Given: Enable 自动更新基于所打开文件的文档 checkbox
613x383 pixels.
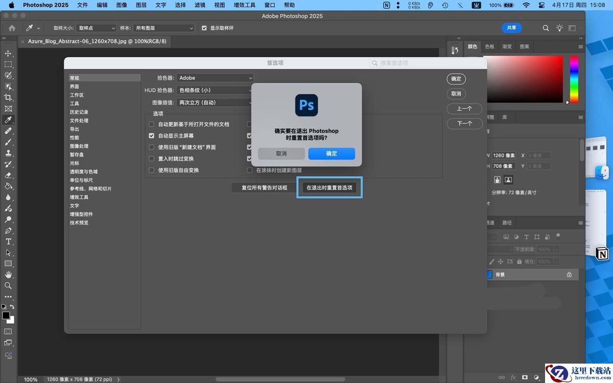Looking at the screenshot, I should 151,124.
